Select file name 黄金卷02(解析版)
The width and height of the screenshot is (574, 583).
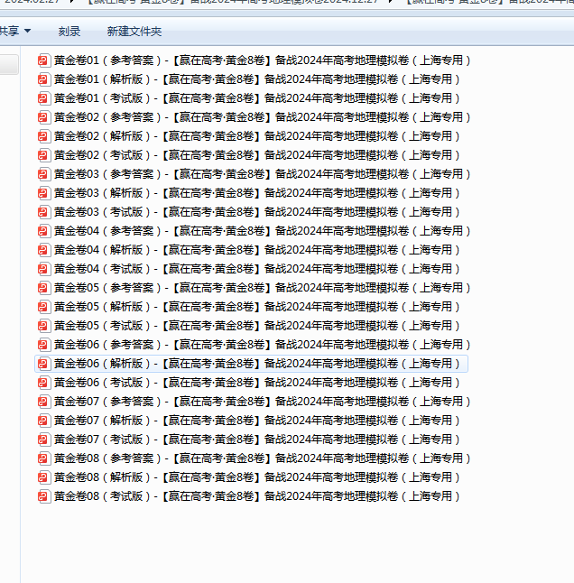pyautogui.click(x=257, y=136)
